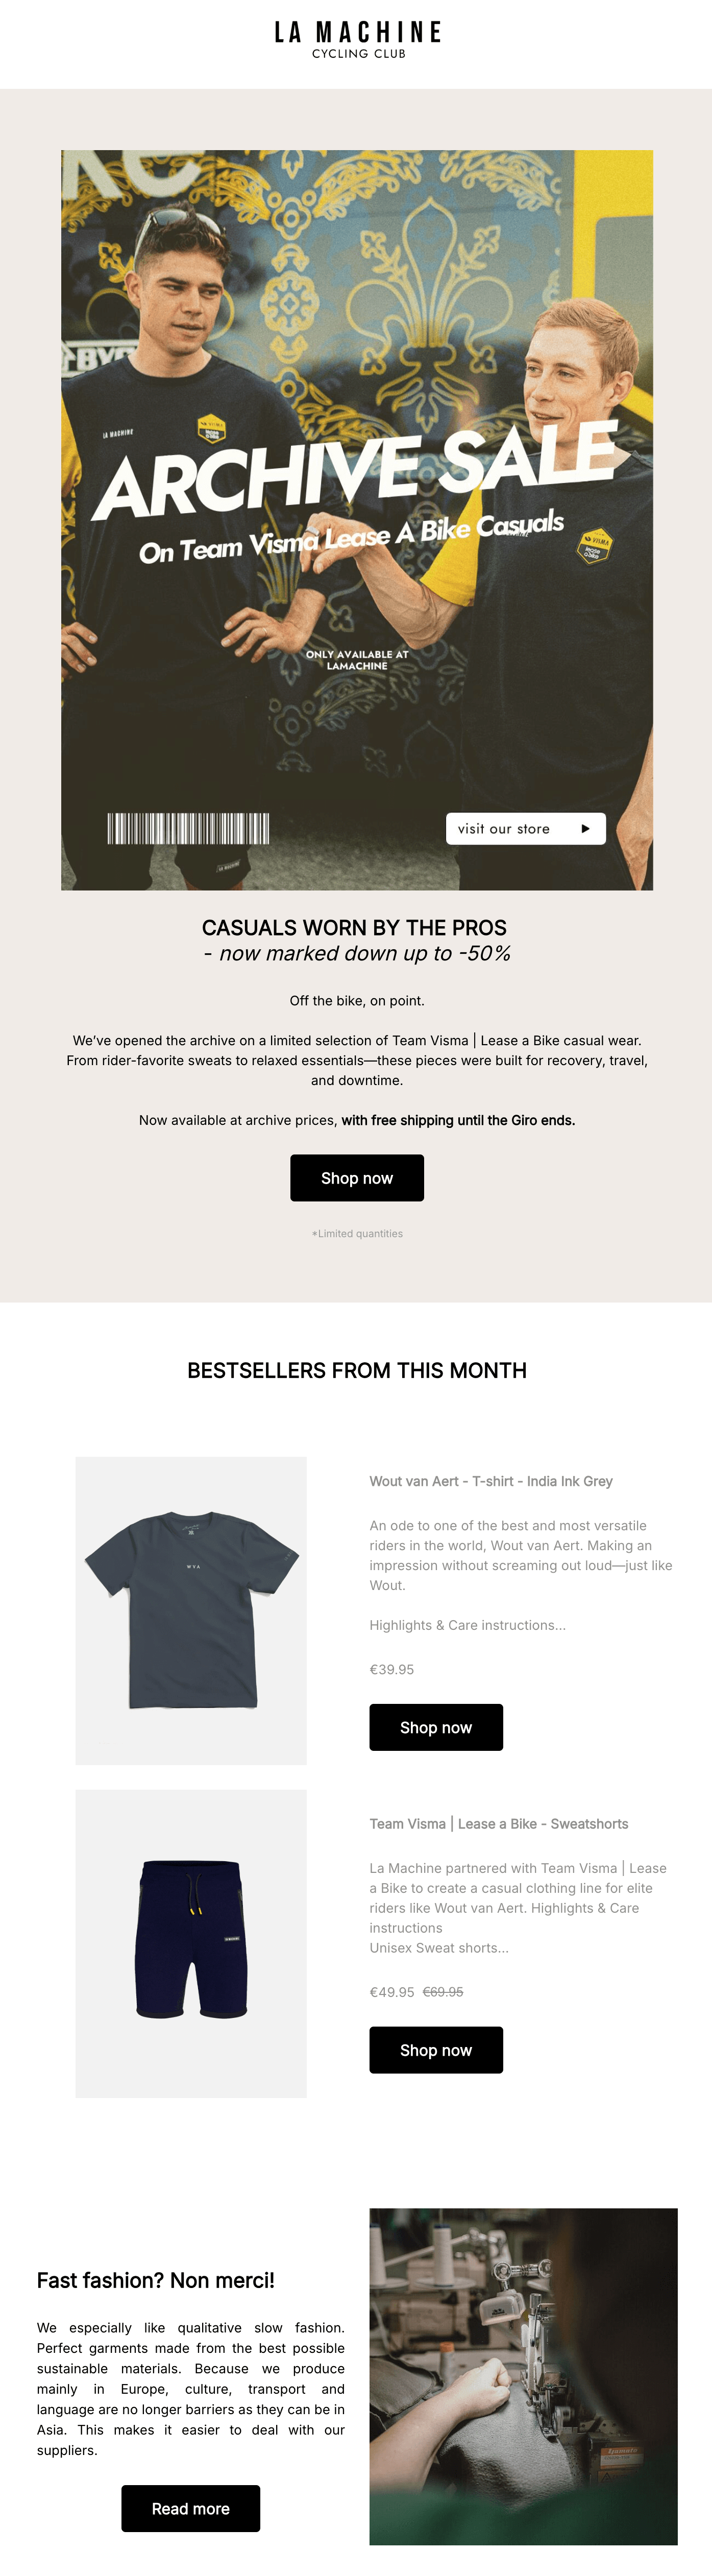Open 'Wout van Aert - T-shirt - India Ink Grey'

tap(491, 1481)
